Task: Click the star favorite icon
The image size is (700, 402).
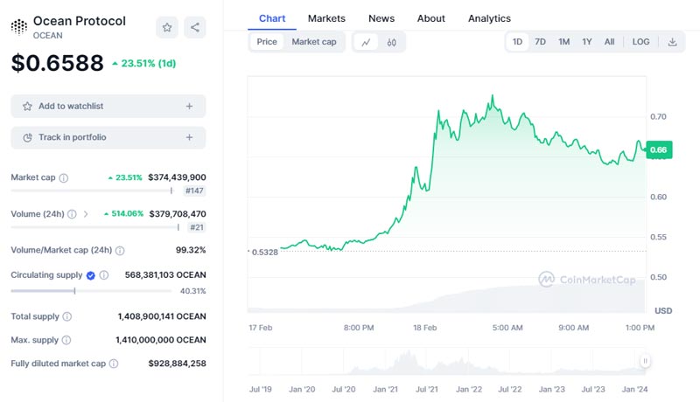Action: 167,27
